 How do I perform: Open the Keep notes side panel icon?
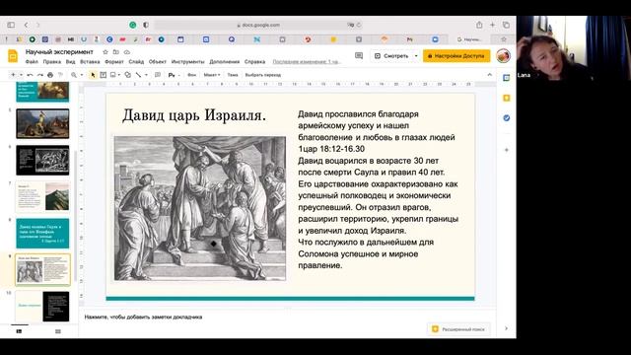(507, 99)
